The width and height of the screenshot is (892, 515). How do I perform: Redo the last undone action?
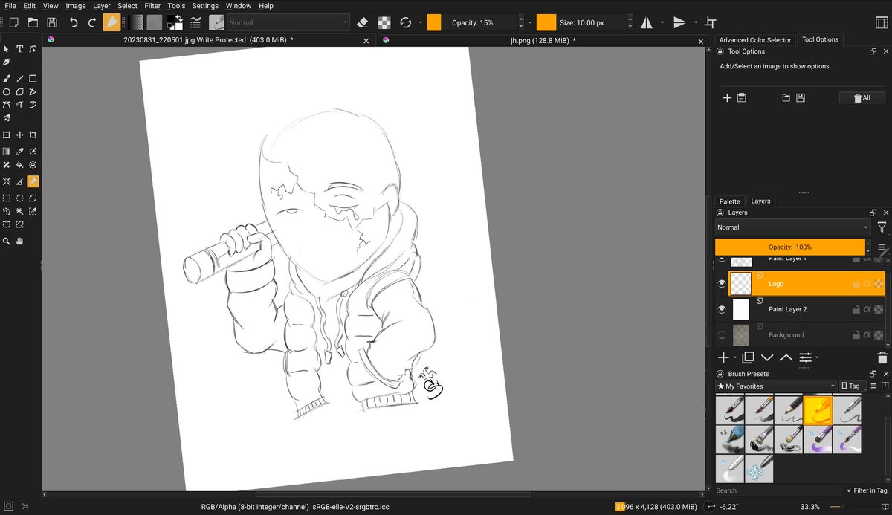92,23
